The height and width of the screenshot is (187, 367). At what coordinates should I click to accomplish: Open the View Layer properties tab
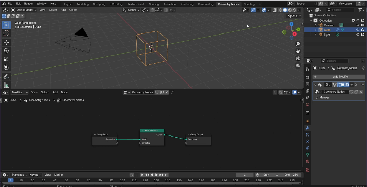[x=307, y=91]
